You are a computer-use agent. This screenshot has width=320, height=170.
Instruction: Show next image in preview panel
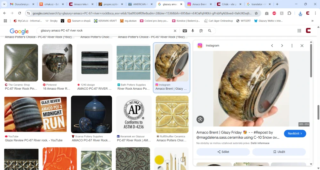pyautogui.click(x=282, y=45)
